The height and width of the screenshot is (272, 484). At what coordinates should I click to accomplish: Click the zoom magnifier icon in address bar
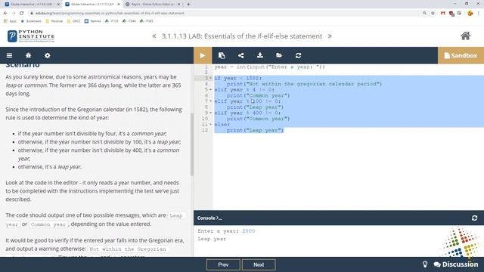pos(425,14)
